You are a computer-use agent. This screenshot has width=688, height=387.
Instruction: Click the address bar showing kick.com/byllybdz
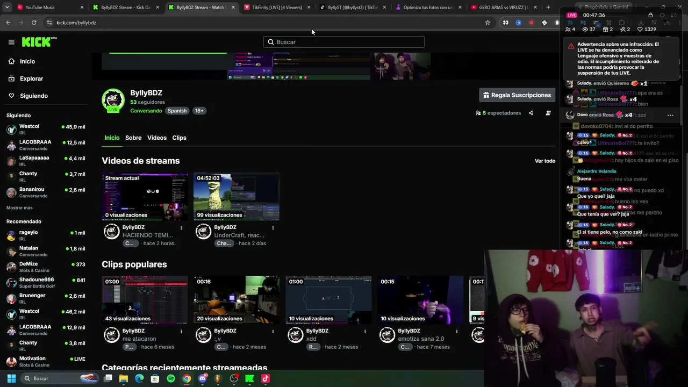point(269,23)
